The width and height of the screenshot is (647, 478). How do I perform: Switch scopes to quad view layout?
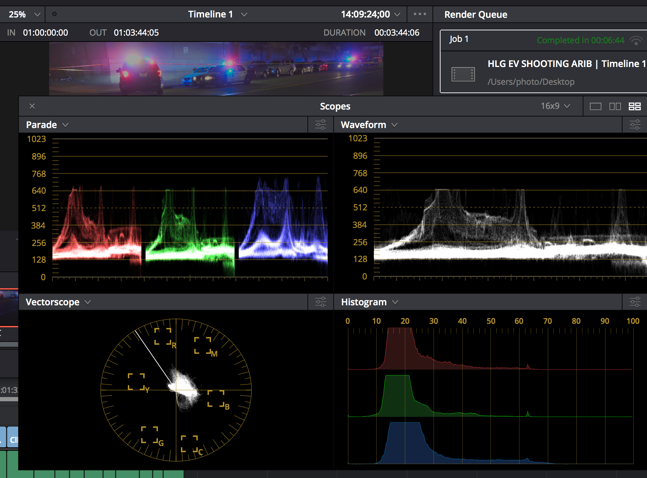coord(634,106)
